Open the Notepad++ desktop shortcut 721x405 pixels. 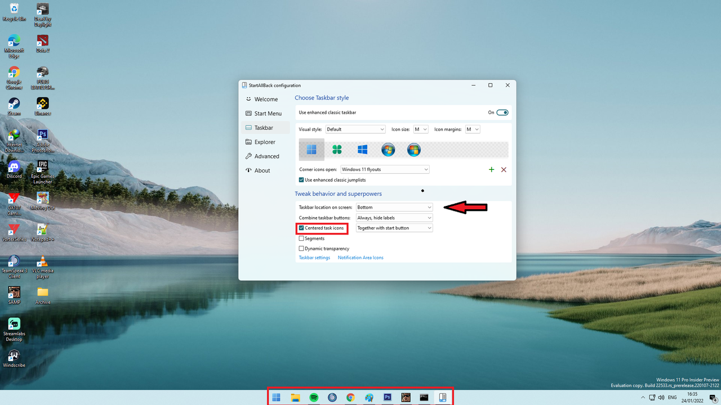pyautogui.click(x=43, y=232)
